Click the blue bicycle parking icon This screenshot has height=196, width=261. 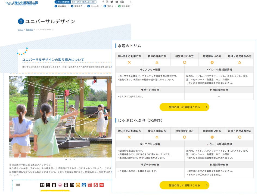(84, 185)
